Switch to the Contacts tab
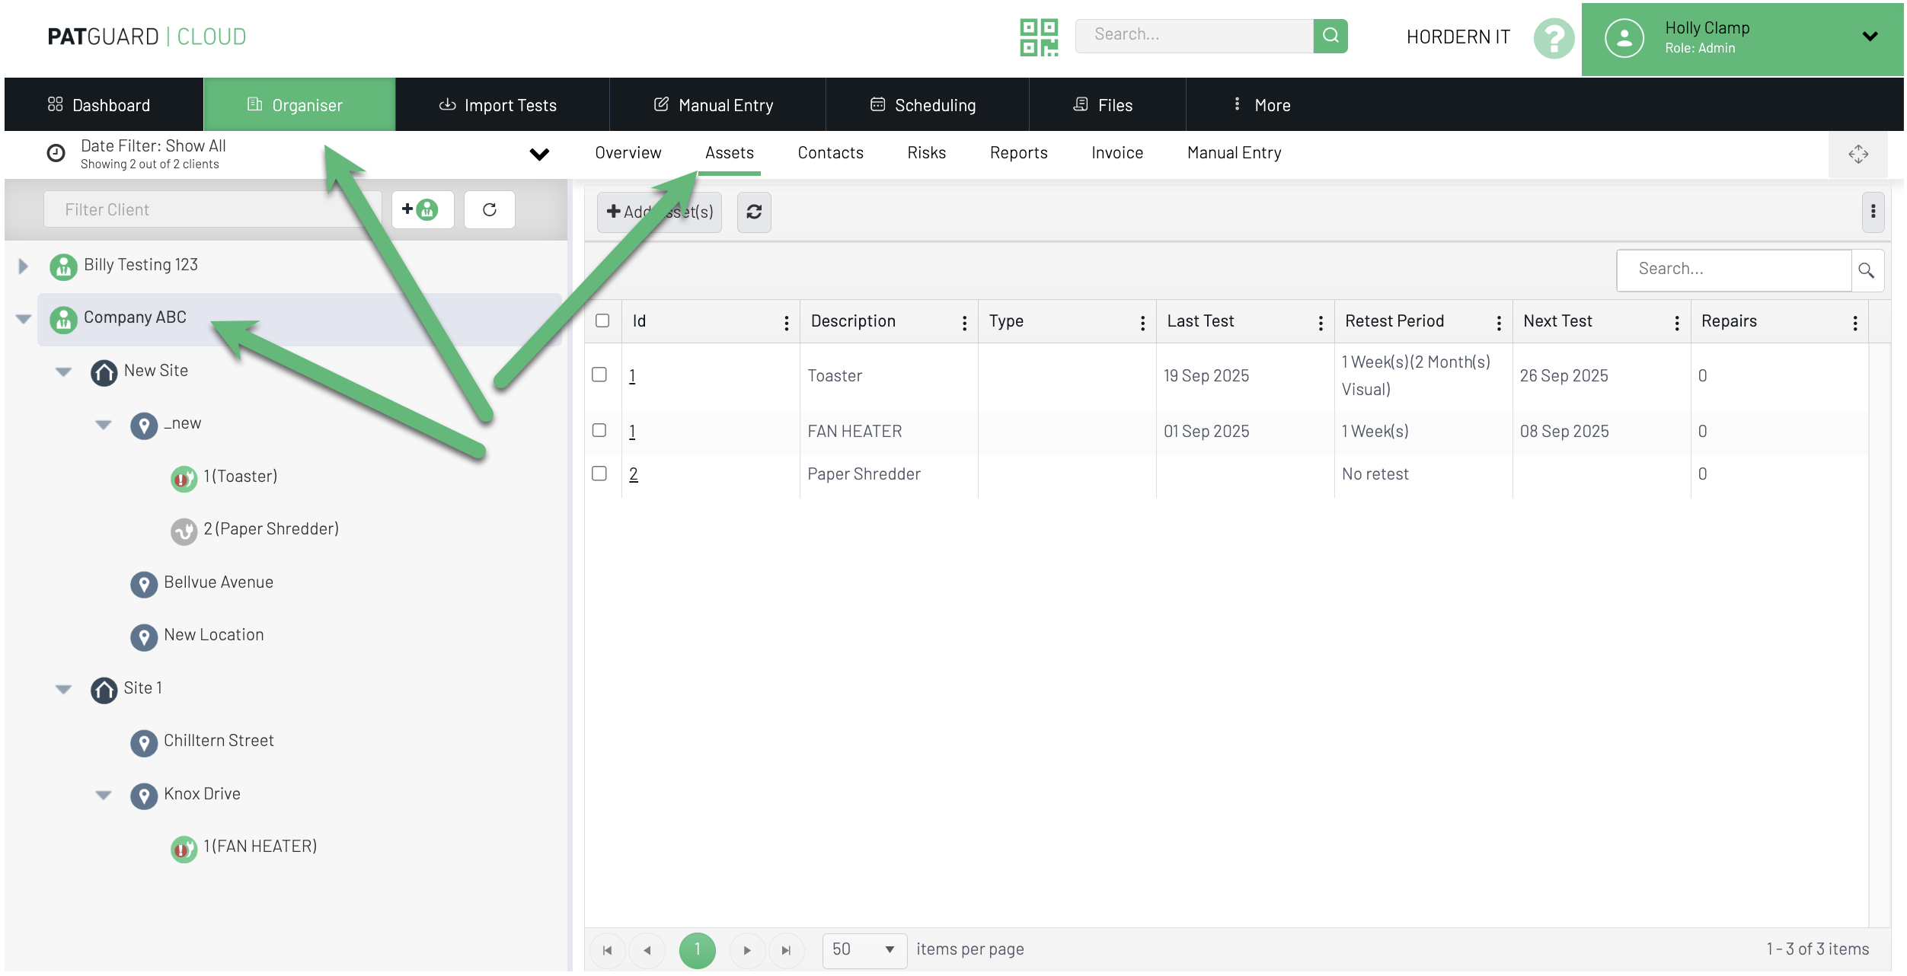Viewport: 1907px width, 976px height. pos(830,153)
